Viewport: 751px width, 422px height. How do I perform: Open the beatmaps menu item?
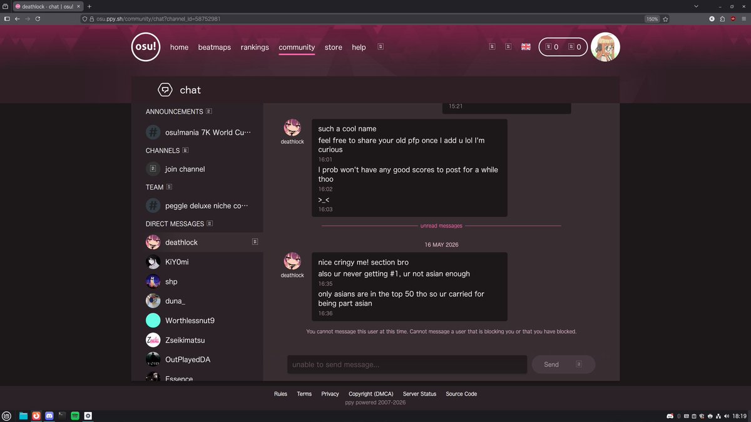tap(215, 47)
